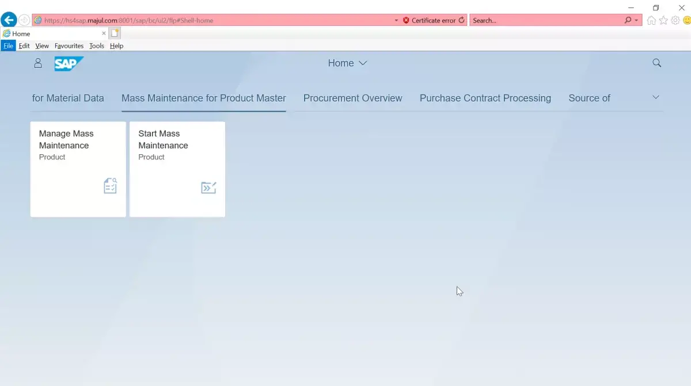The width and height of the screenshot is (691, 386).
Task: Open a new browser tab
Action: point(115,33)
